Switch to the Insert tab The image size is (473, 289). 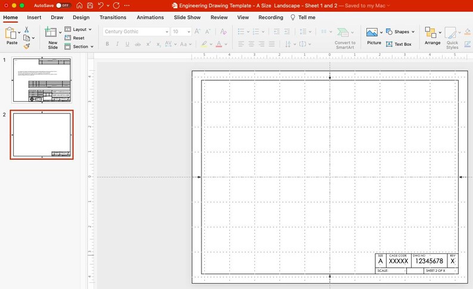(34, 17)
